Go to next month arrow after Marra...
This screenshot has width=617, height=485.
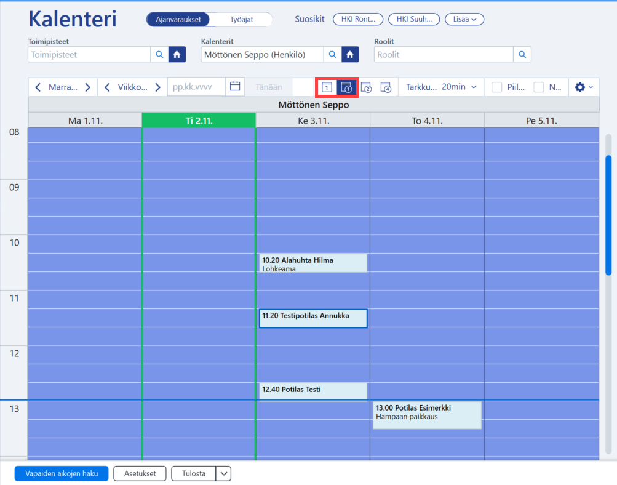88,87
